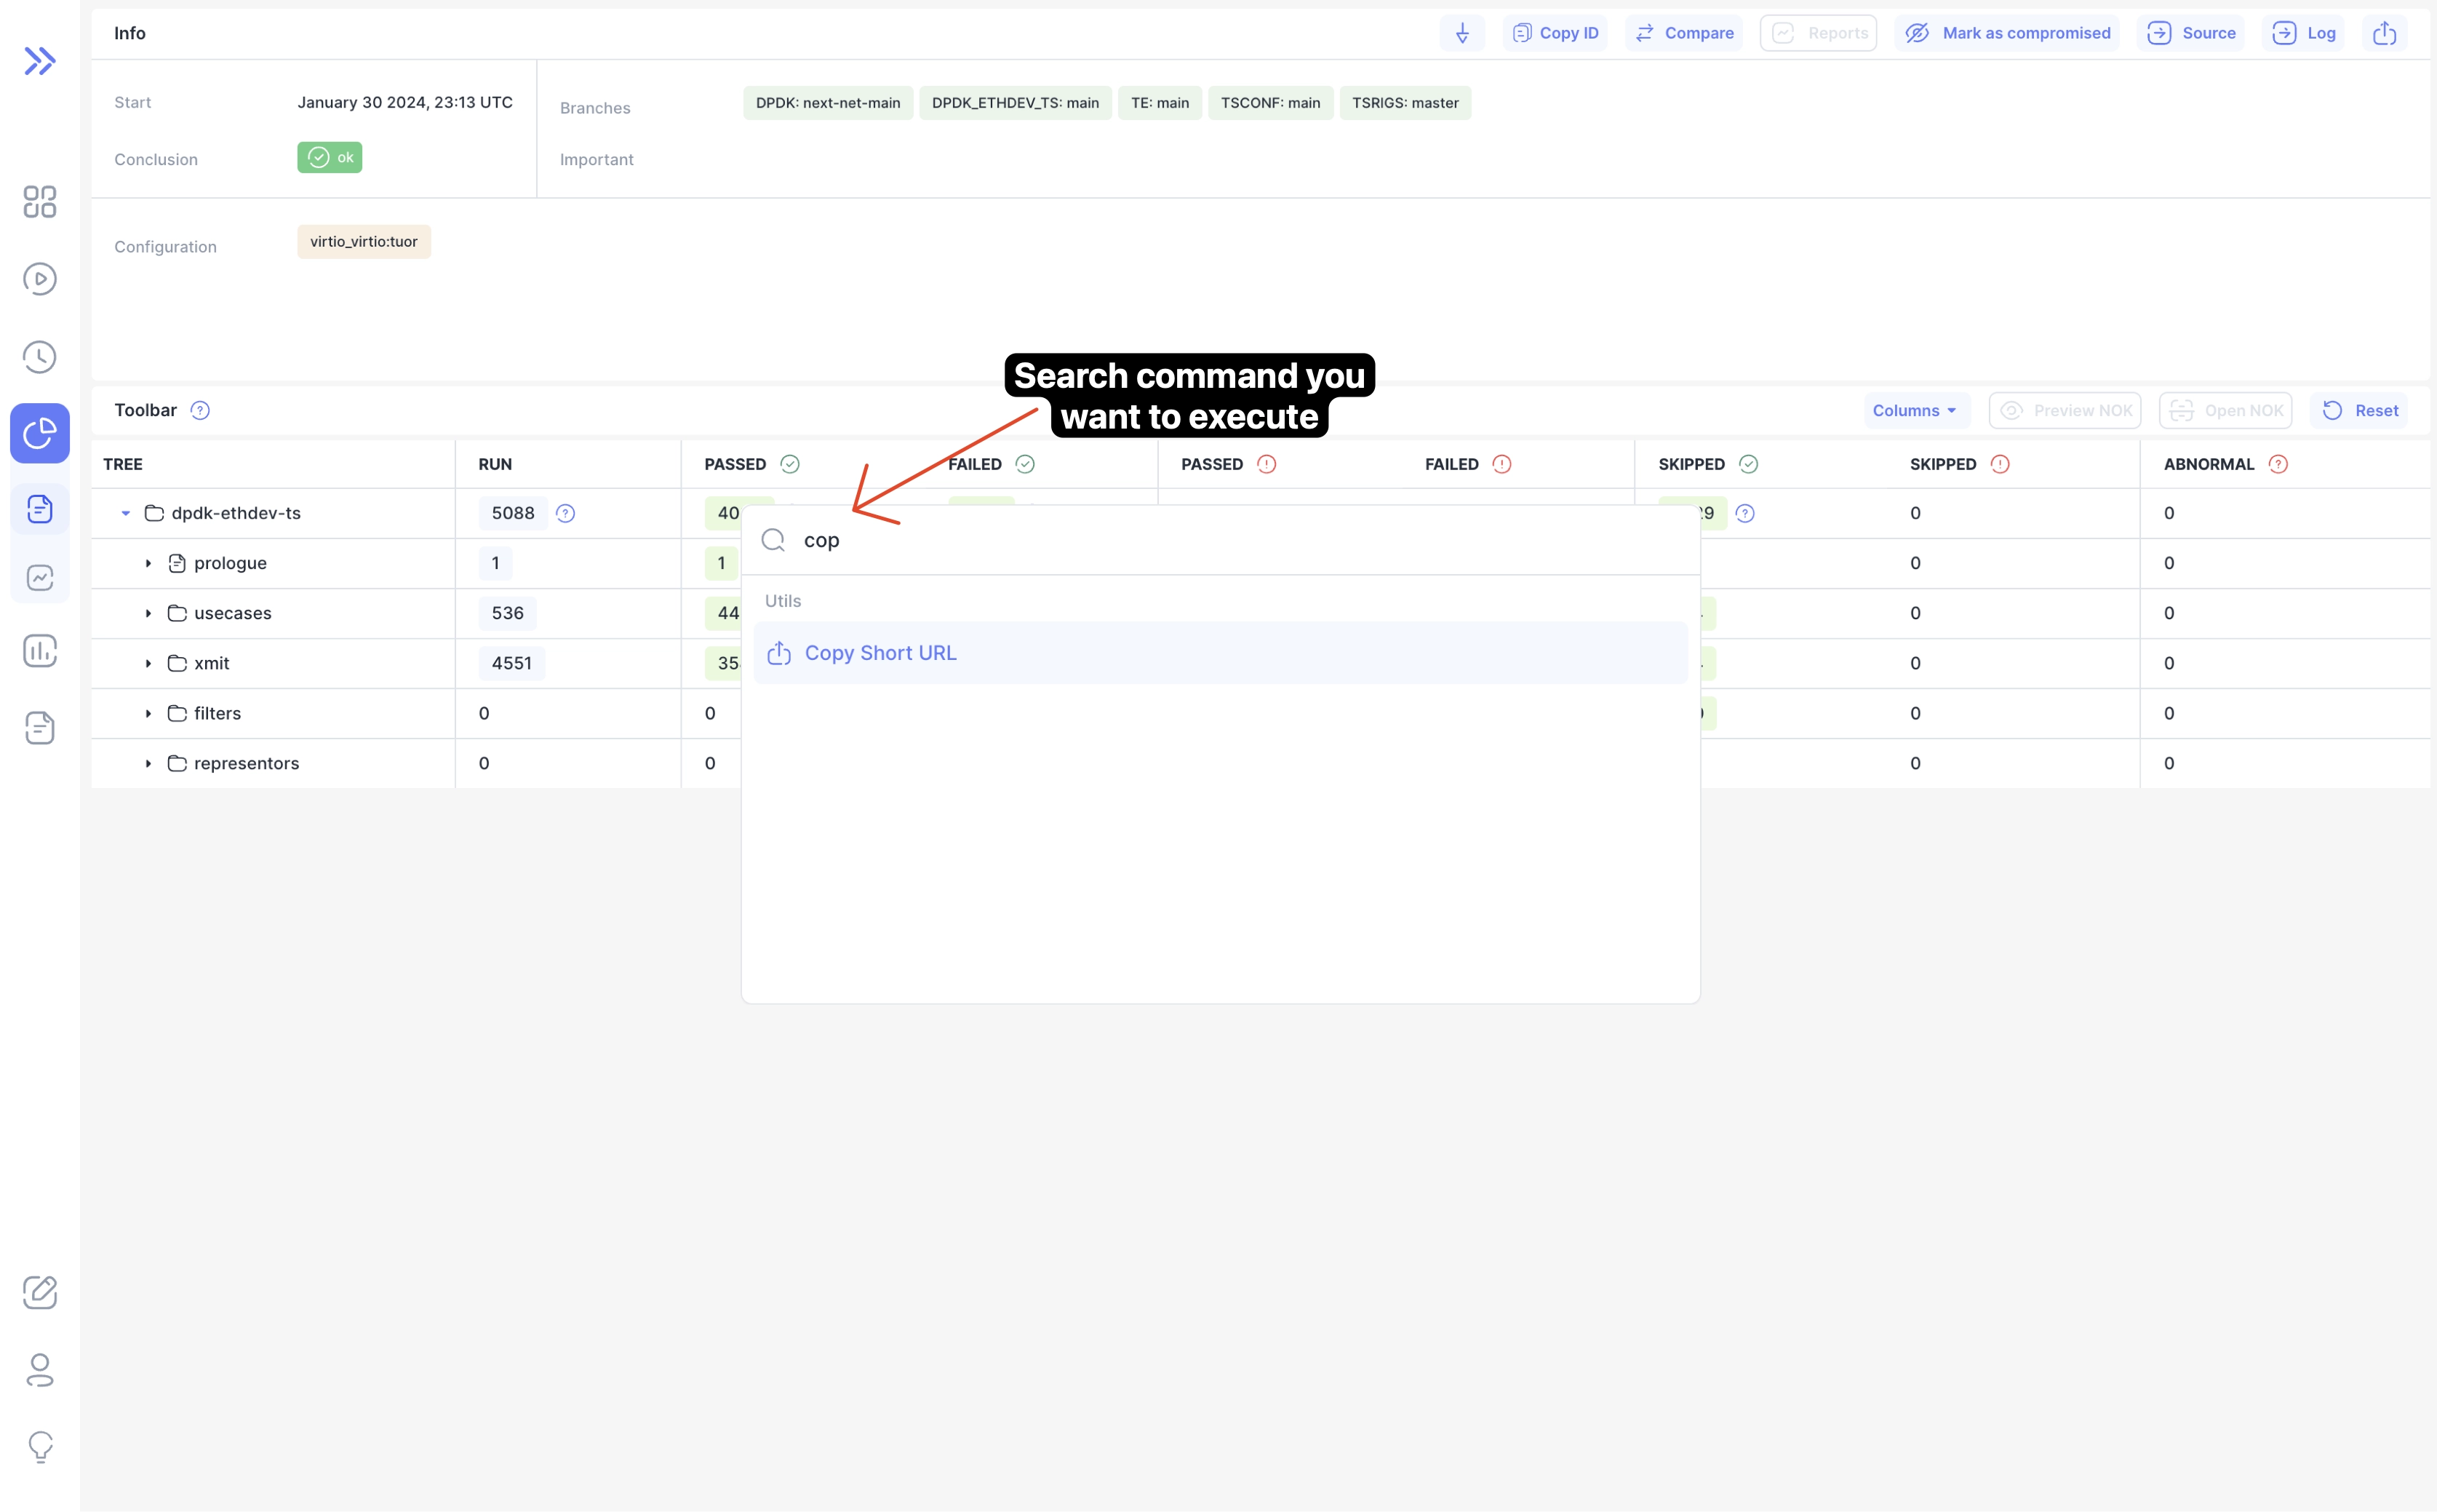This screenshot has height=1512, width=2437.
Task: Click the share icon in Info header
Action: (2384, 33)
